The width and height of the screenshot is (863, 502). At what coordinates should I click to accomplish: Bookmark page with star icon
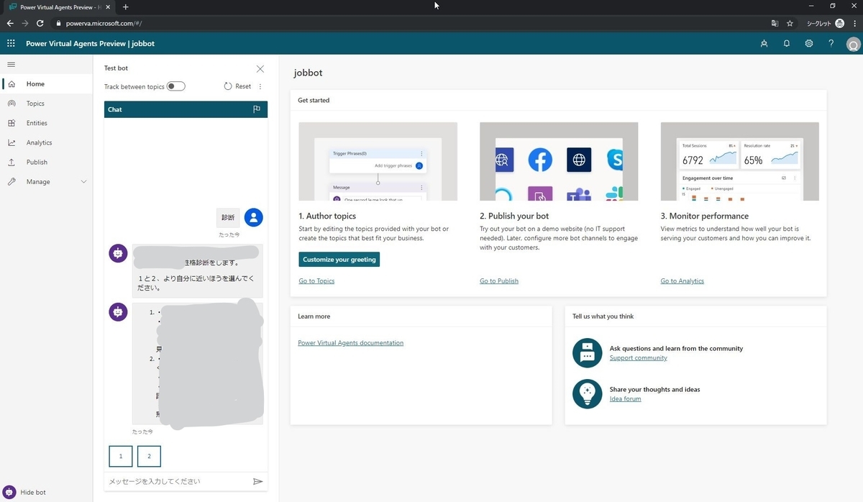[790, 23]
